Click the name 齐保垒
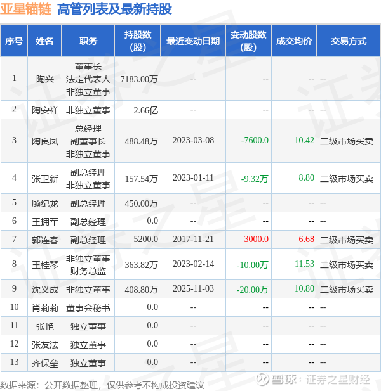 coord(45,363)
